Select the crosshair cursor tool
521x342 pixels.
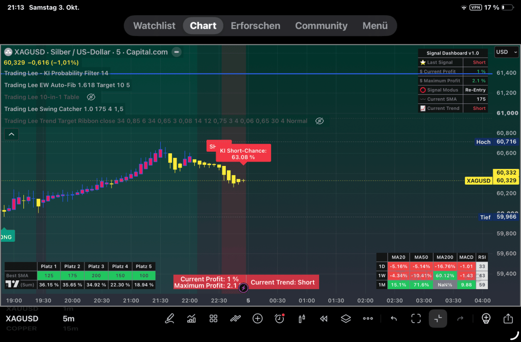(438, 319)
